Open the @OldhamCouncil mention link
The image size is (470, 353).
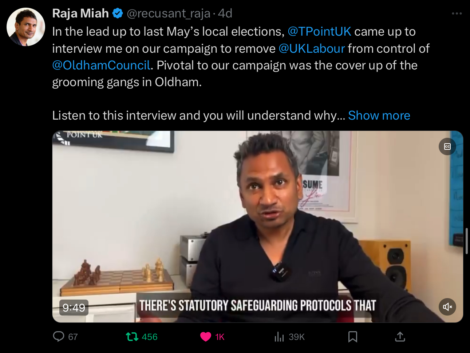coord(101,65)
